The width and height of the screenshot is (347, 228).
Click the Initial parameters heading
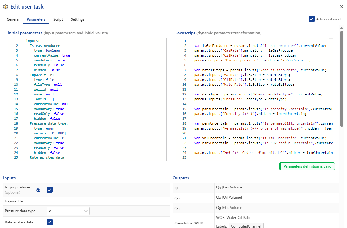tap(25, 33)
